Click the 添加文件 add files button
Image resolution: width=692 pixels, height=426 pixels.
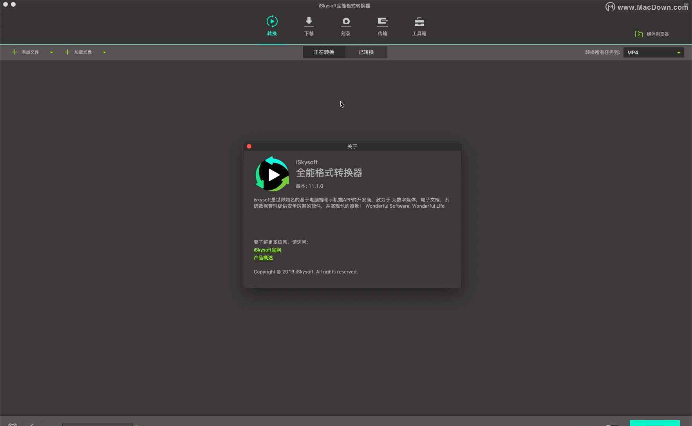pyautogui.click(x=25, y=52)
